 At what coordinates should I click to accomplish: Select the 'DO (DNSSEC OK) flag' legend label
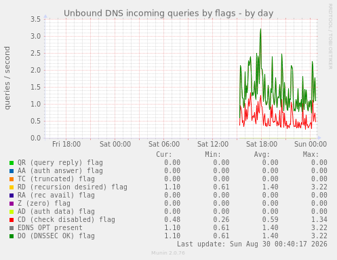pyautogui.click(x=56, y=236)
